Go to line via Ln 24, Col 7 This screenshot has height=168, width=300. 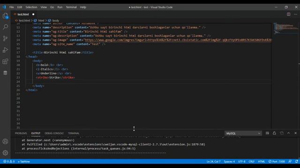point(213,161)
